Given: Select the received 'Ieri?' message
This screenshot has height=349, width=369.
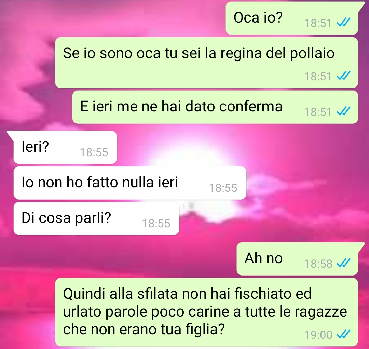Looking at the screenshot, I should pyautogui.click(x=65, y=147).
